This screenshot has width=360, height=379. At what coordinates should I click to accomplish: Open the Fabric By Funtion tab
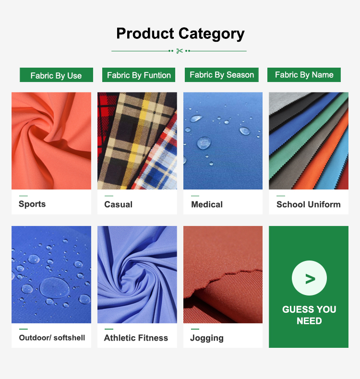pyautogui.click(x=139, y=75)
